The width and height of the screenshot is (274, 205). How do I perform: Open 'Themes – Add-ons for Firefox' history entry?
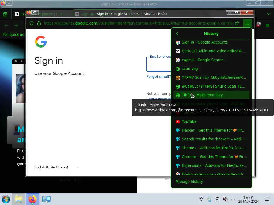[211, 148]
